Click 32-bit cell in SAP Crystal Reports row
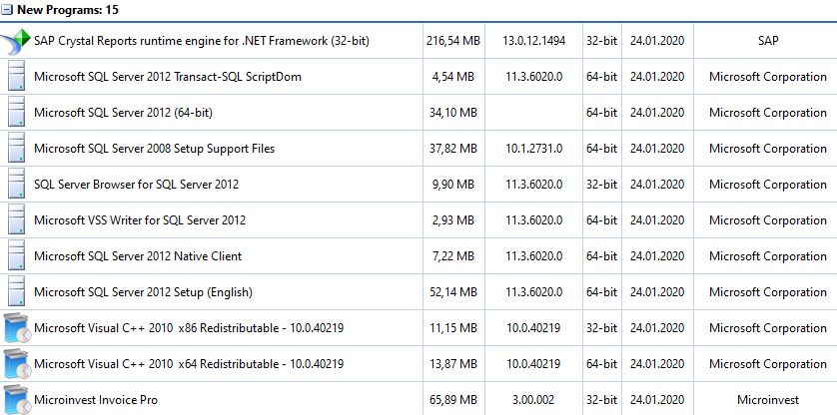Viewport: 837px width, 415px height. [x=601, y=41]
